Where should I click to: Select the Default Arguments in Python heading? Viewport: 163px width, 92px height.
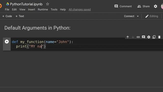coord(37,28)
